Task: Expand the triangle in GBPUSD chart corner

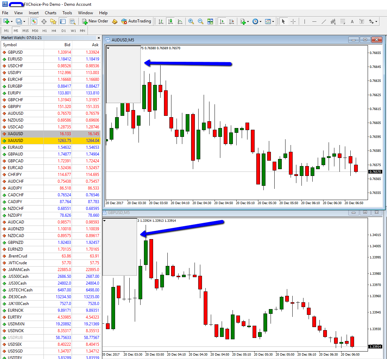Action: point(105,221)
